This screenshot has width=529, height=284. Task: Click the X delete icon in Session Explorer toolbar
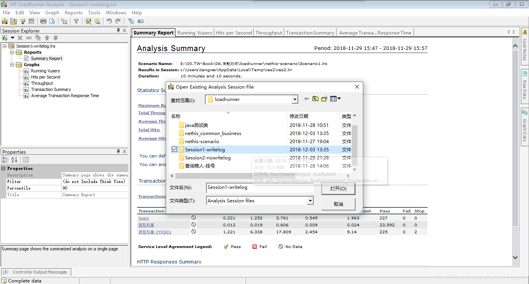coord(20,38)
